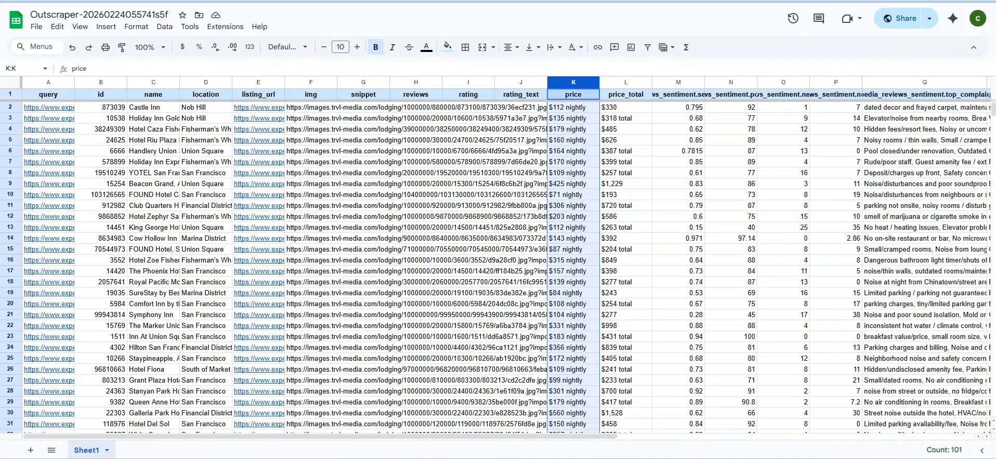Star this spreadsheet
The height and width of the screenshot is (459, 996).
pos(182,15)
